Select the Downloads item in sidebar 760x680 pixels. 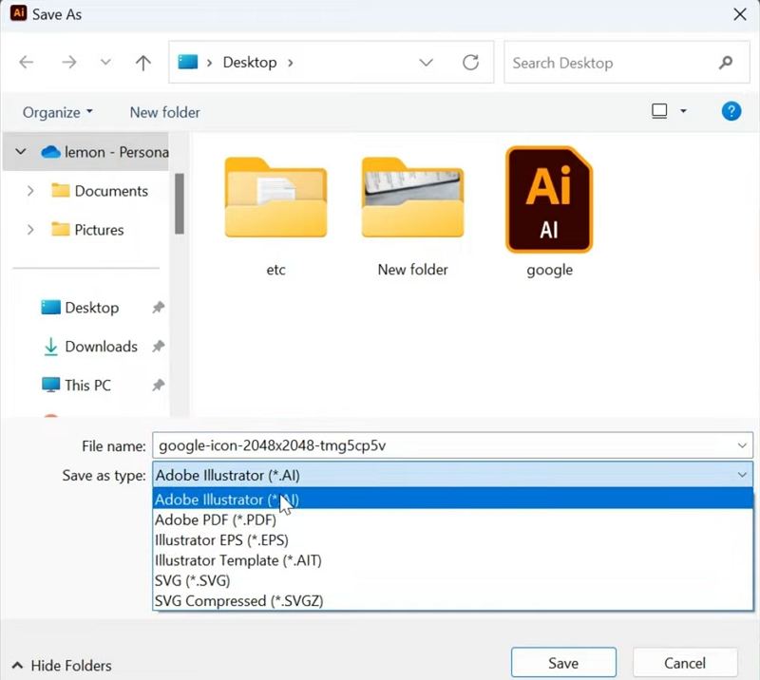(x=101, y=347)
